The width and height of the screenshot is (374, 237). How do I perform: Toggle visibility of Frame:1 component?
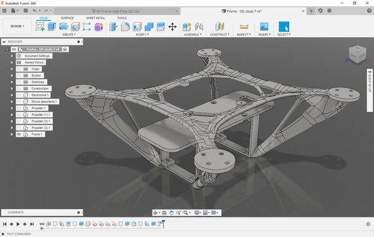click(19, 134)
